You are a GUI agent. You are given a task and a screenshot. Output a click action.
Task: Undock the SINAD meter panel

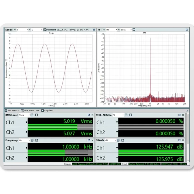(179, 140)
